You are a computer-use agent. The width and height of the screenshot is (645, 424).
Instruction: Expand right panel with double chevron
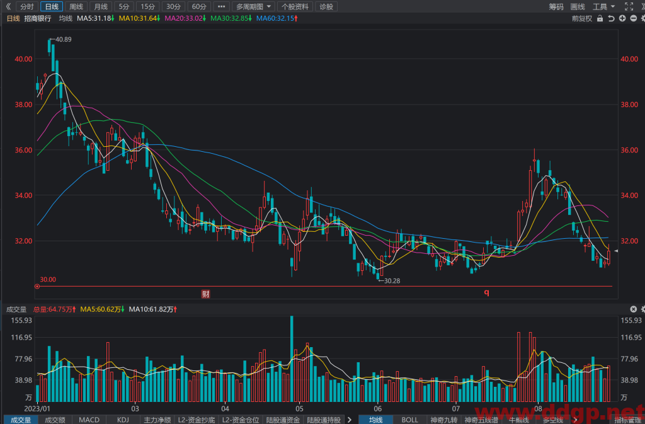[642, 6]
